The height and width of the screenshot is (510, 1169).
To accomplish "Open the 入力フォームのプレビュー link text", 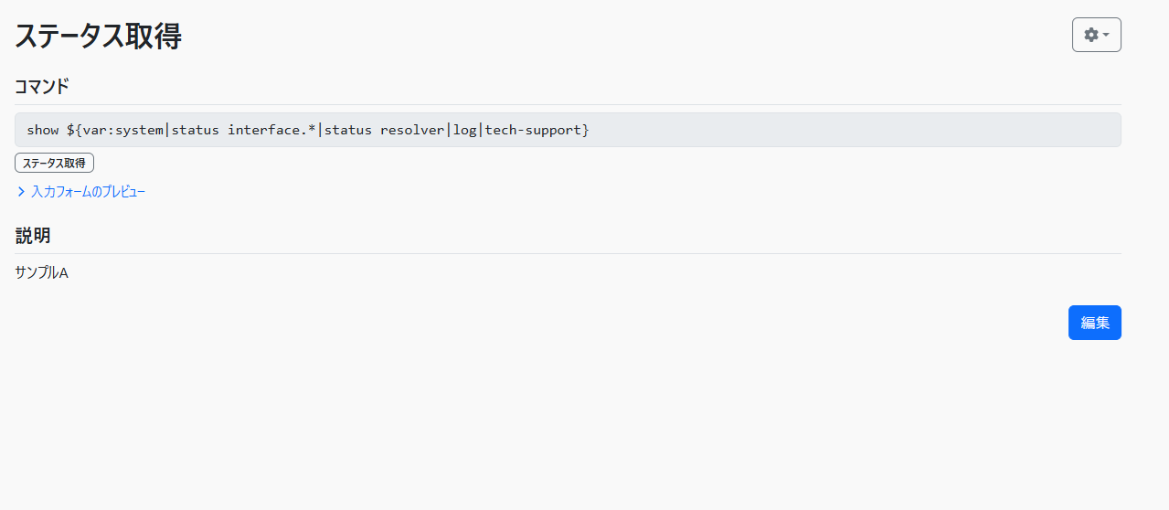I will click(88, 192).
